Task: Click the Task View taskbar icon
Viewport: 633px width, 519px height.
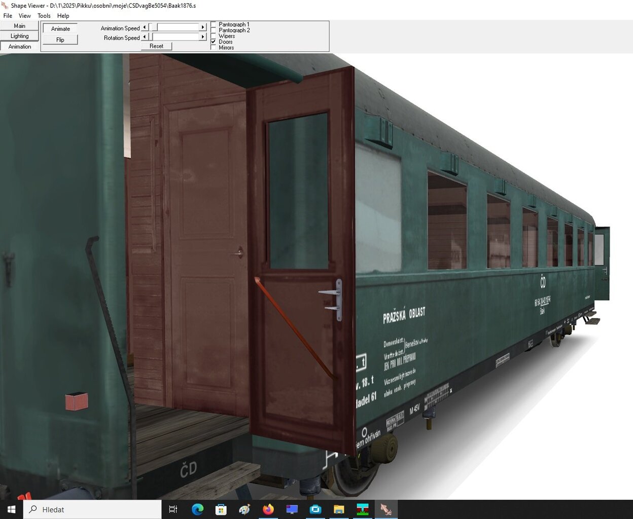Action: tap(173, 509)
